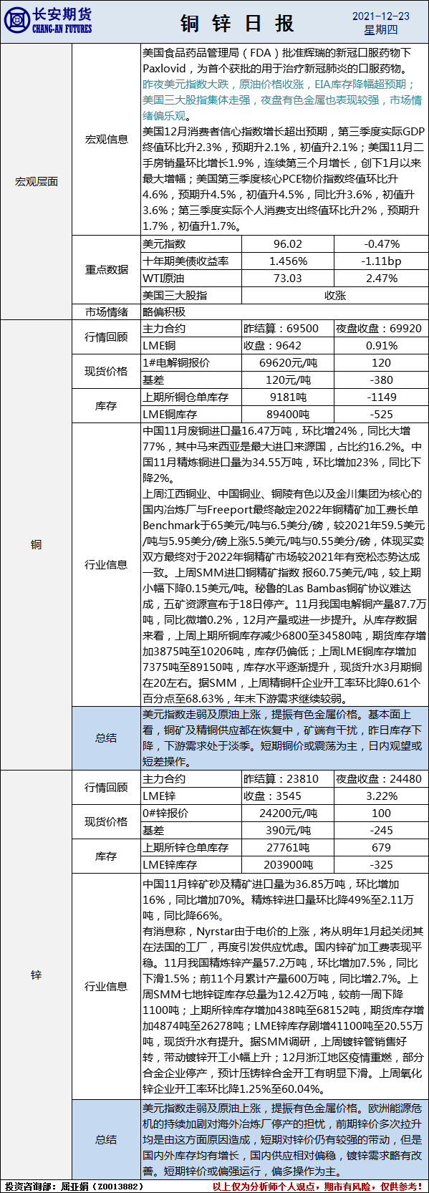Click the -525 change cell
The image size is (429, 1193).
381,414
